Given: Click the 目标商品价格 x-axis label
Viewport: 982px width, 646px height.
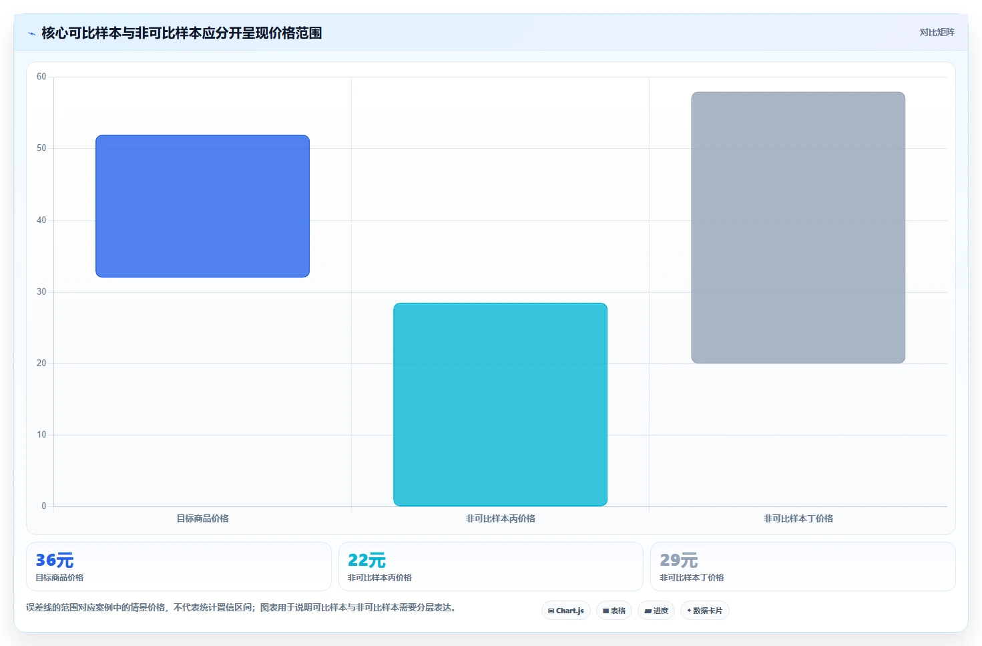Looking at the screenshot, I should (202, 518).
